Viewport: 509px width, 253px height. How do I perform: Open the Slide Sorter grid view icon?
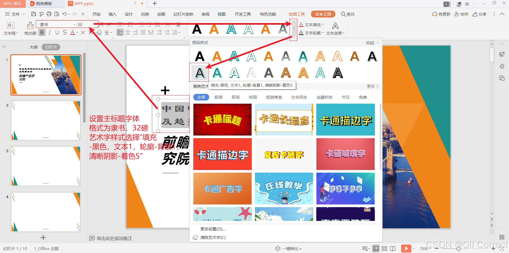coord(384,248)
